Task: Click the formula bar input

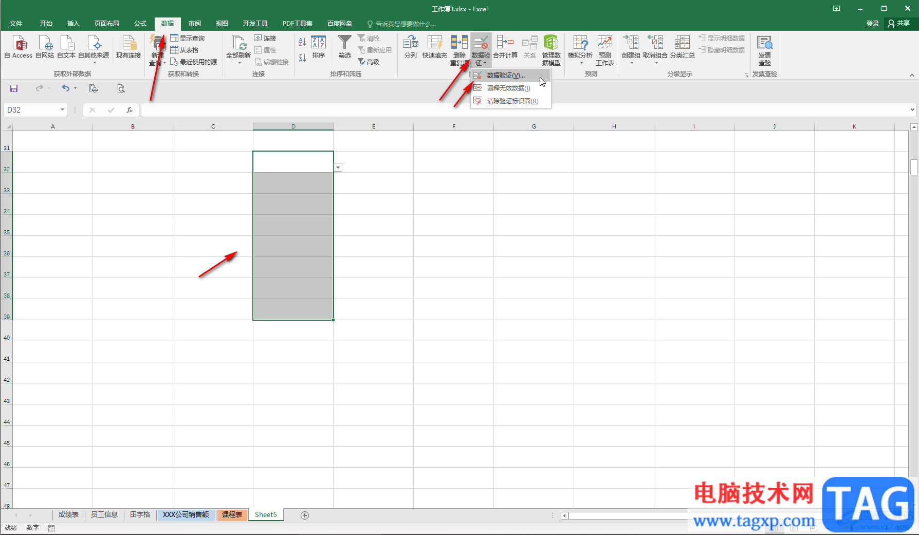Action: pyautogui.click(x=524, y=110)
